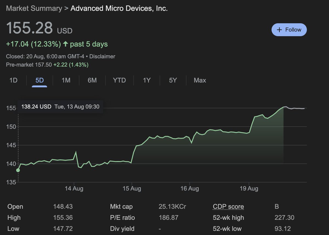
Task: Click the CDP score value B
Action: (x=277, y=207)
